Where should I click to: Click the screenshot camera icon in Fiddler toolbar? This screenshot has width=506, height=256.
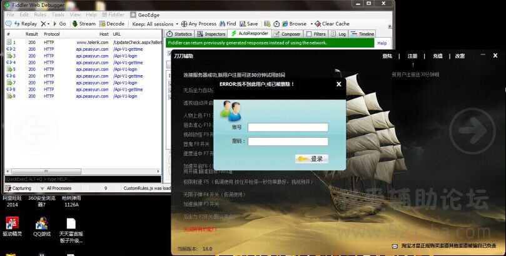coord(267,24)
